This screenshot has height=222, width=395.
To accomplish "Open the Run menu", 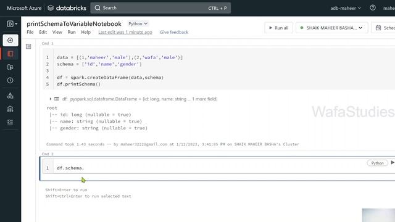I will (72, 32).
